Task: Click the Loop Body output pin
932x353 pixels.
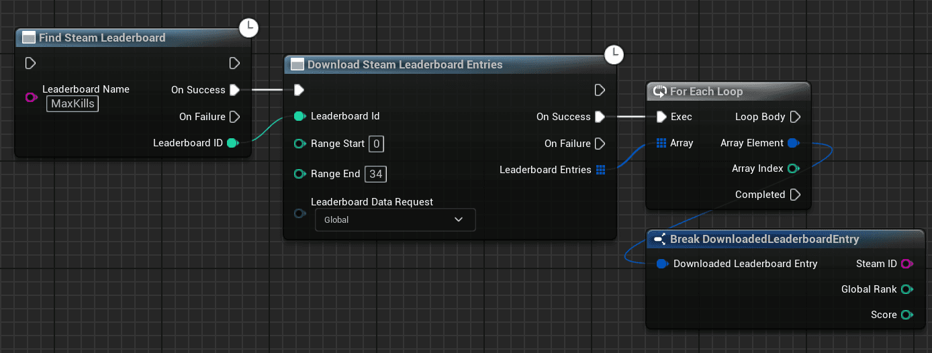Action: (x=795, y=117)
